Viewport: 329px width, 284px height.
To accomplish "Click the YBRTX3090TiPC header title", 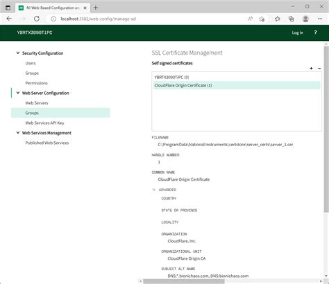I will coord(35,33).
